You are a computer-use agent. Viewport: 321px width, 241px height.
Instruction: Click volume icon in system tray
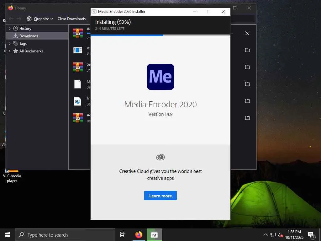point(280,235)
